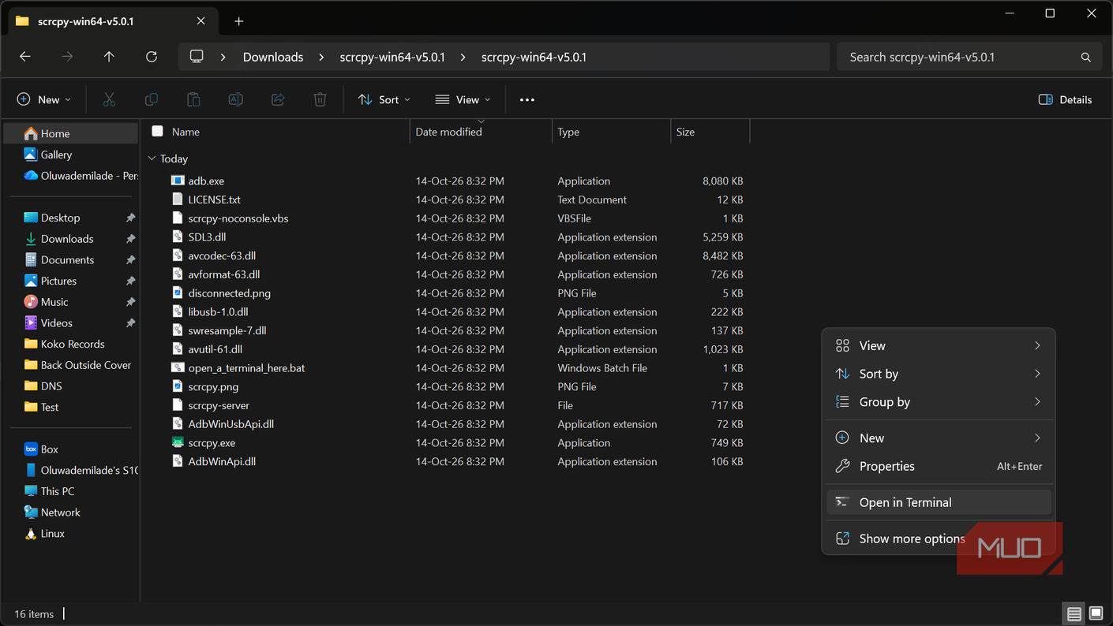Toggle the Details pane button

pos(1065,99)
